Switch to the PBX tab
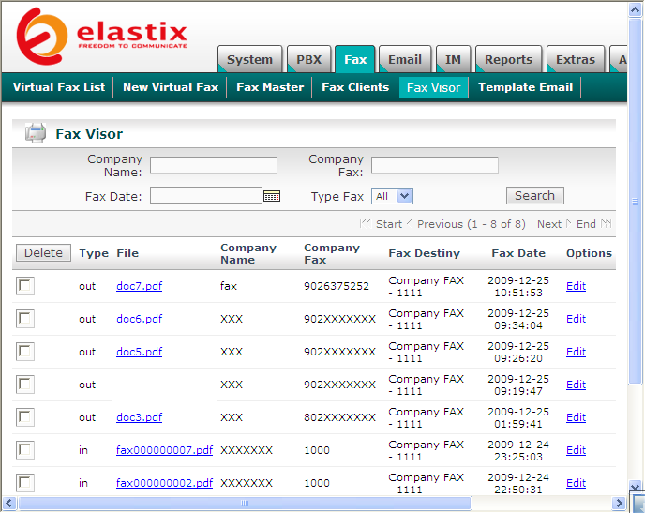Screen dimensions: 645x513 [x=308, y=60]
